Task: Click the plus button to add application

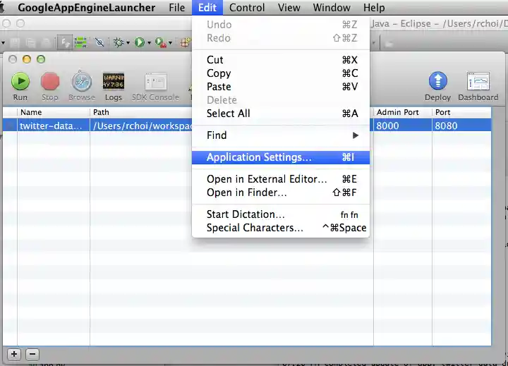Action: pos(14,354)
